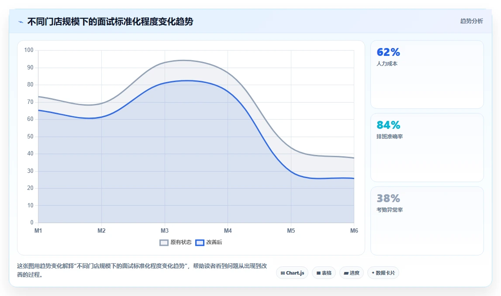The height and width of the screenshot is (296, 501).
Task: Click the 趋势分析 label in header
Action: (x=471, y=21)
